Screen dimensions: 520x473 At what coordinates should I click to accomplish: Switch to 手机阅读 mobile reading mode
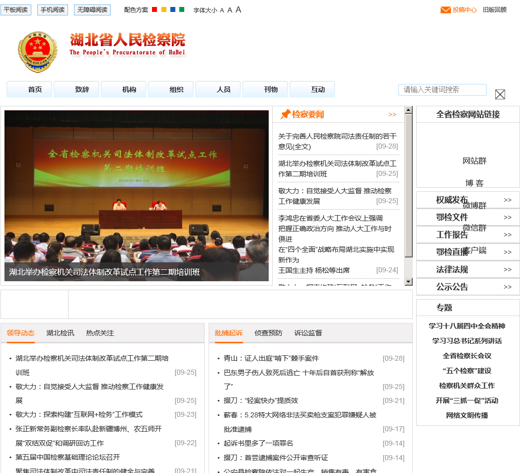pos(53,10)
